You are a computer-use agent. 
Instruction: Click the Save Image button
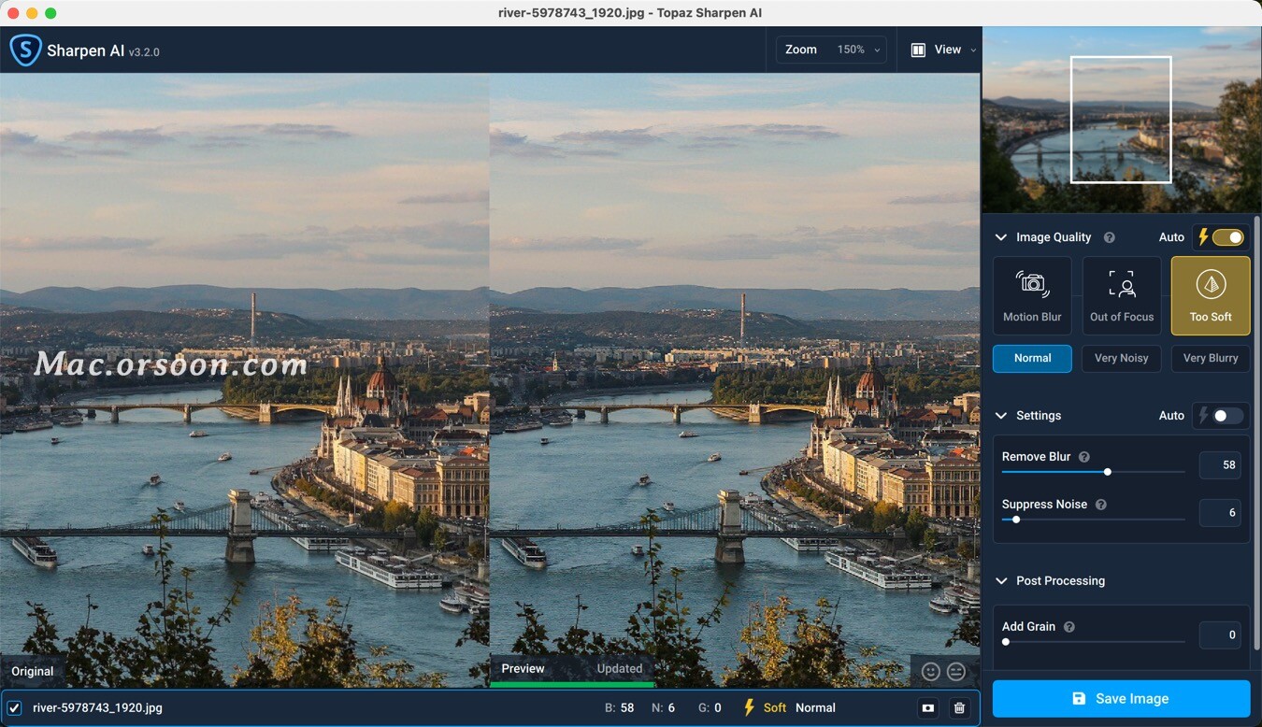1121,699
